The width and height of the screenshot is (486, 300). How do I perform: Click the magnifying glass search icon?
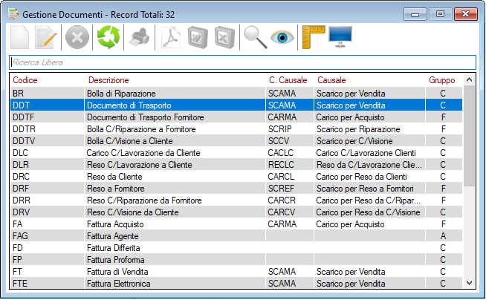[255, 37]
